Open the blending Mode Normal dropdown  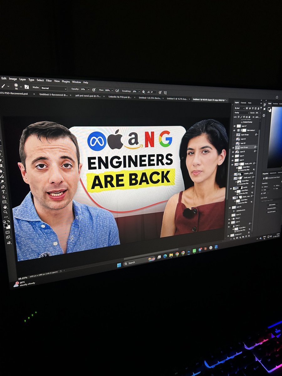[x=54, y=88]
